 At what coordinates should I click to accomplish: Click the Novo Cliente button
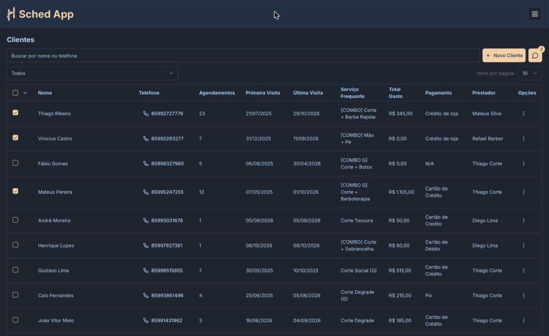point(504,56)
